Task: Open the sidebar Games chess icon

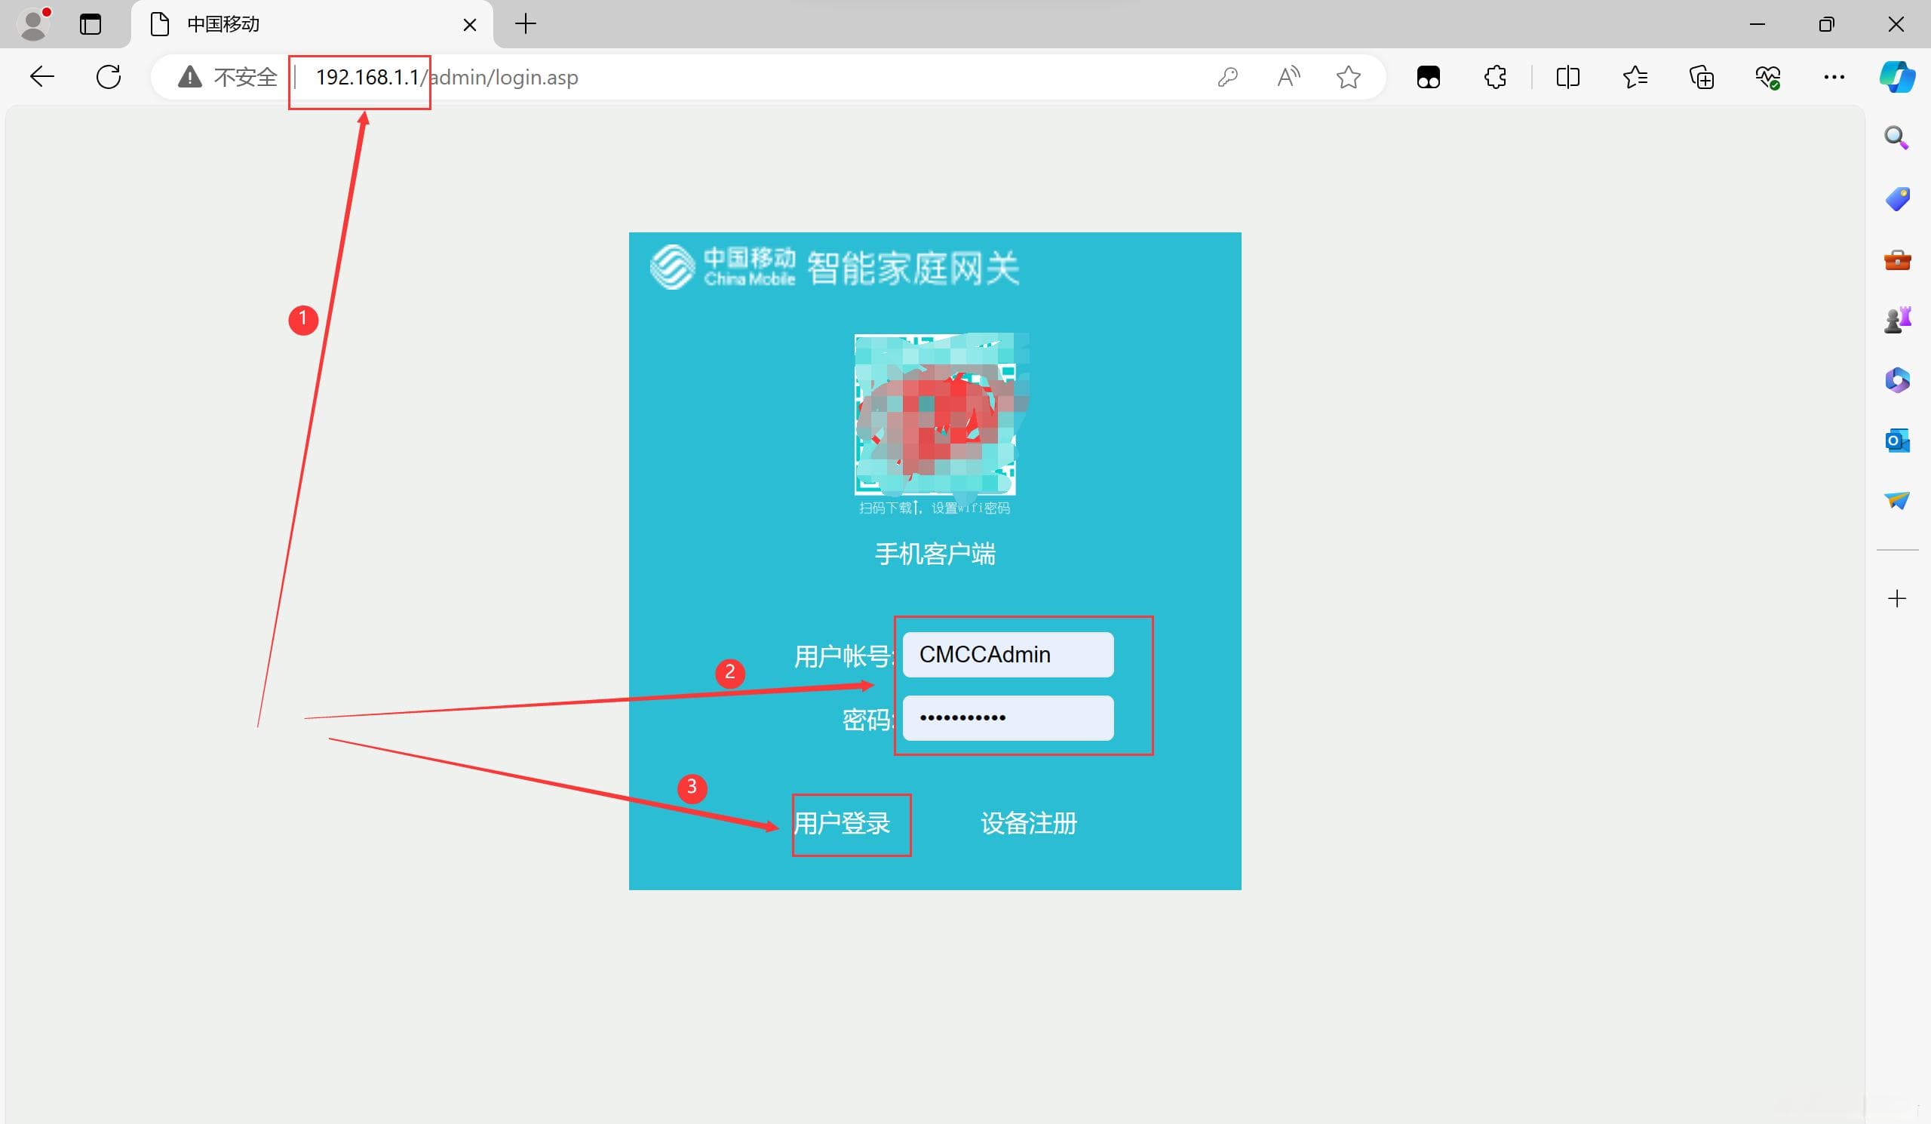Action: click(1897, 320)
